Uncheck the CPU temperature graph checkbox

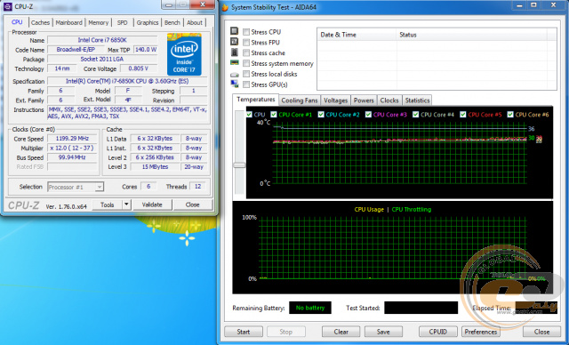coord(249,115)
